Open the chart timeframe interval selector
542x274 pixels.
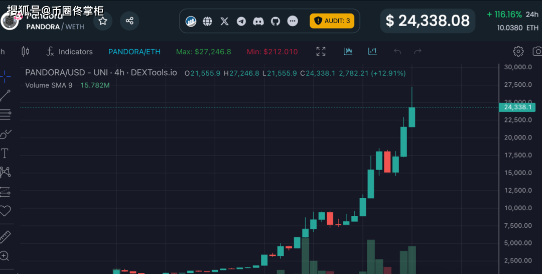tap(2, 52)
